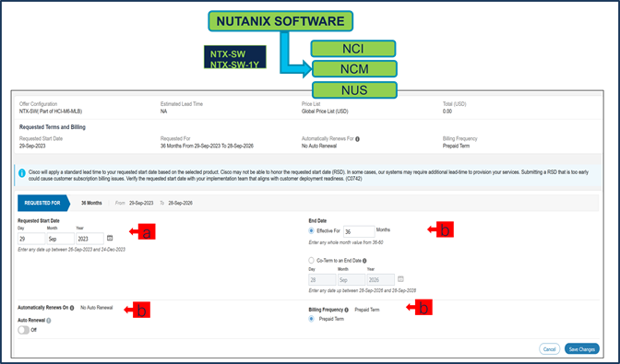This screenshot has height=364, width=620.
Task: Click Estimated Lead Time value 'NA'
Action: coord(163,112)
